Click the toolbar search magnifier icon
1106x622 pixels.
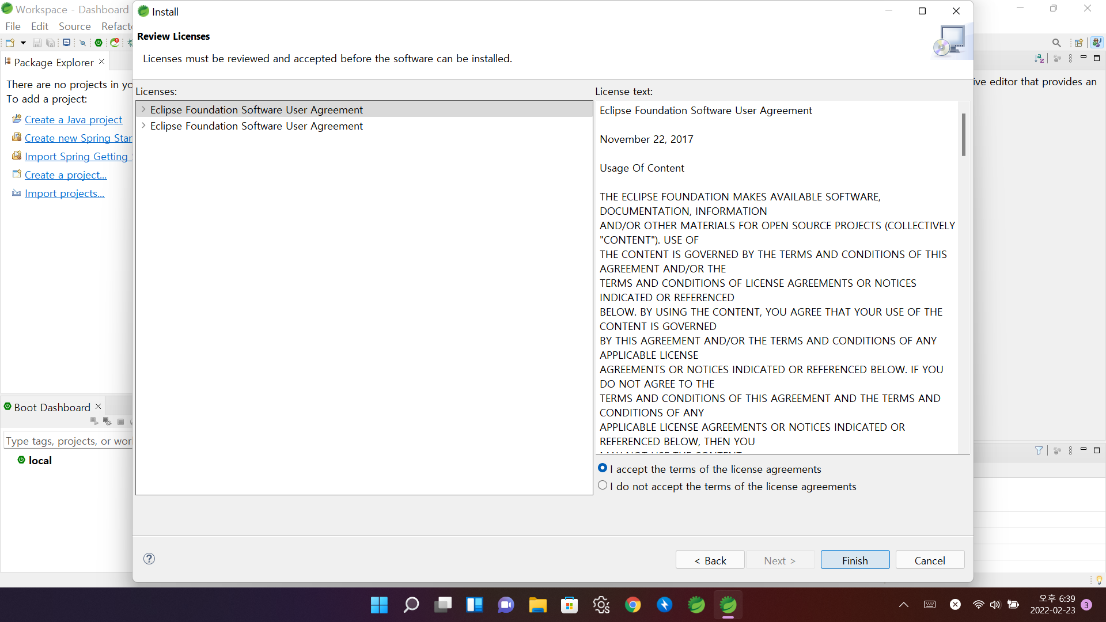(x=1056, y=43)
